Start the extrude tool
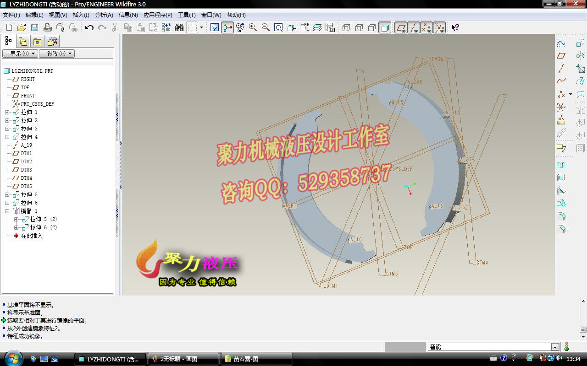This screenshot has height=366, width=587. point(580,43)
